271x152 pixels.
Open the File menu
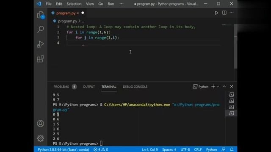coord(49,4)
